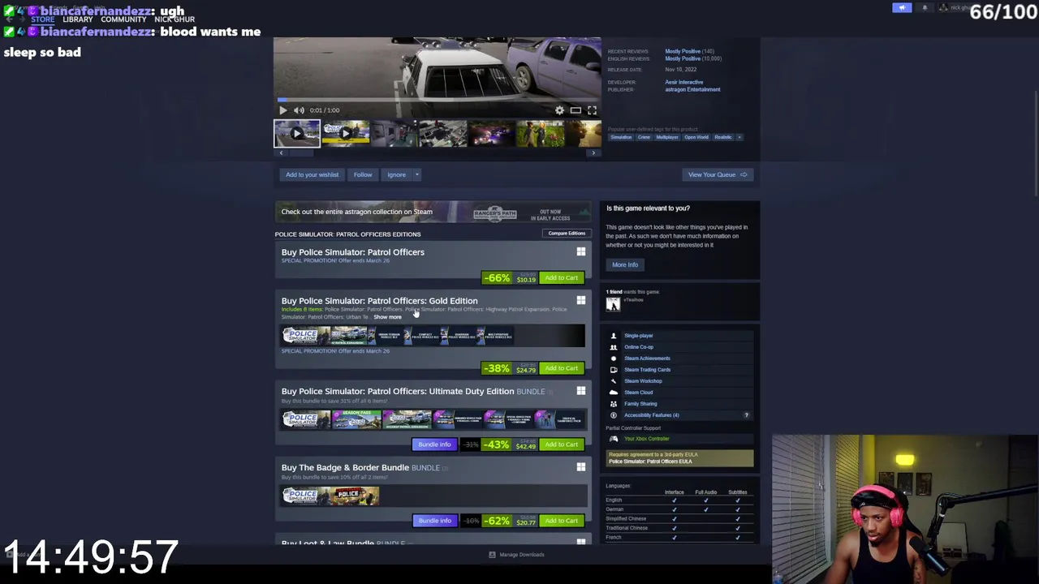Click Windows icon on Ultimate Duty Edition
The image size is (1039, 584).
click(581, 391)
